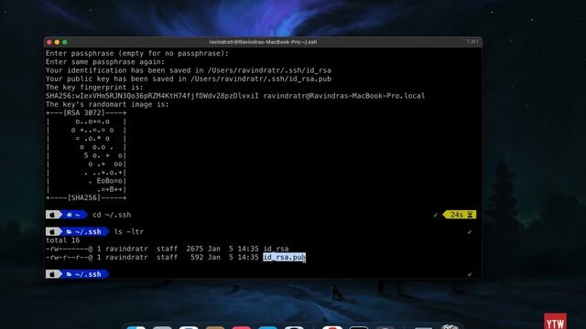Click the hourglass icon in 24s badge
Viewport: 586px width, 329px height.
pyautogui.click(x=470, y=215)
